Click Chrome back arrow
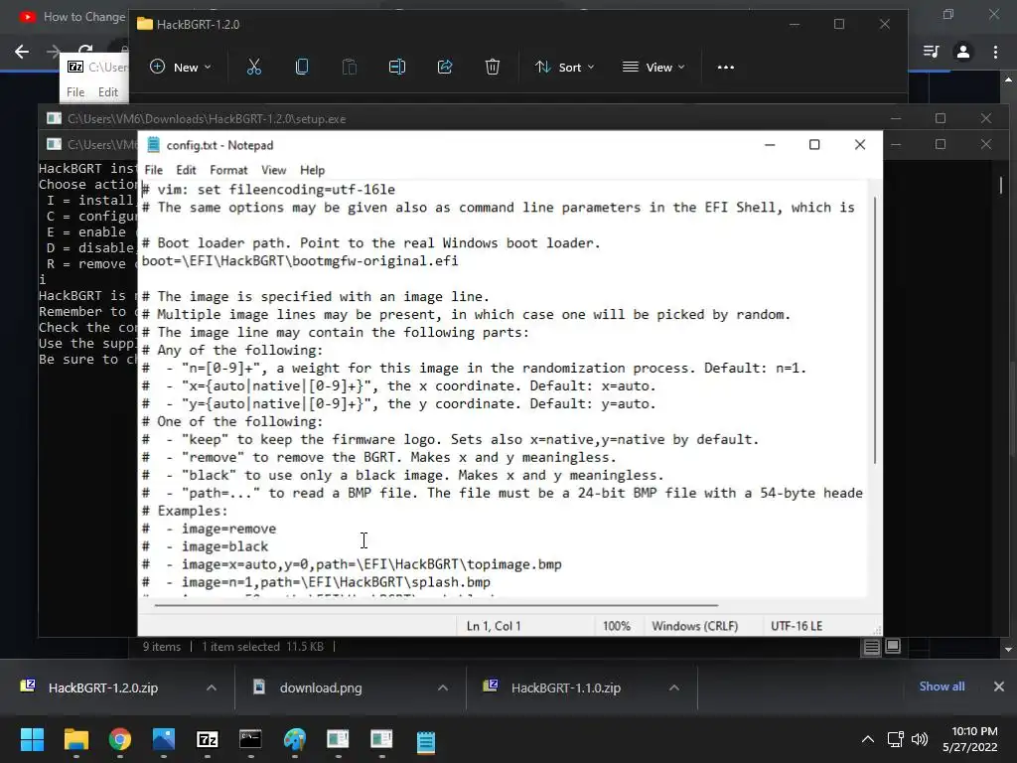The width and height of the screenshot is (1017, 763). [x=22, y=52]
